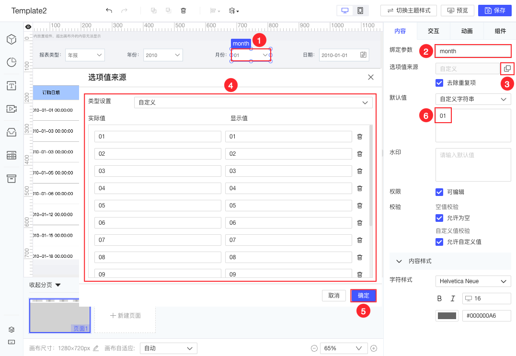Click the #000000A6 color hex field

pos(487,316)
